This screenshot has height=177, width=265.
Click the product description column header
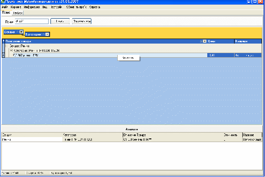tap(106, 41)
